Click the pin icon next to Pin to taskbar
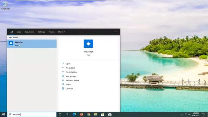 pyautogui.click(x=63, y=72)
